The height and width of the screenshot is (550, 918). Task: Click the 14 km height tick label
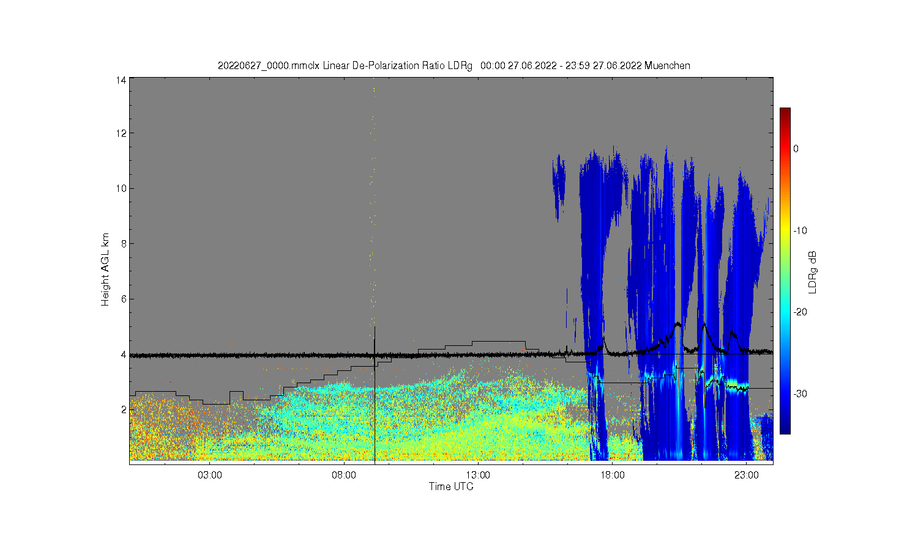pos(121,80)
